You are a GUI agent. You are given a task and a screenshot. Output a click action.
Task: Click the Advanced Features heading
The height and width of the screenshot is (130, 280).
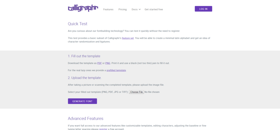pyautogui.click(x=86, y=119)
